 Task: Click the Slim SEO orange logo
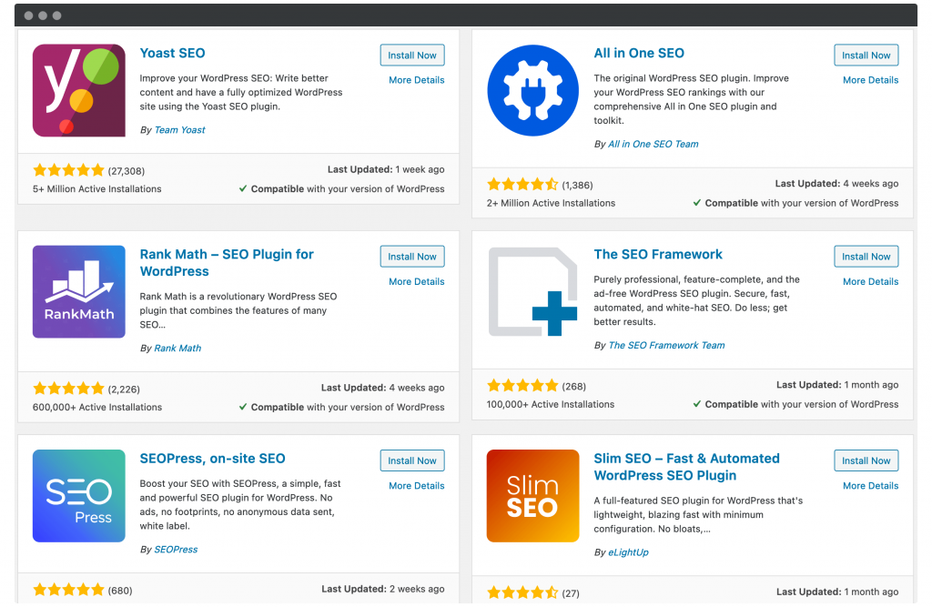point(532,496)
